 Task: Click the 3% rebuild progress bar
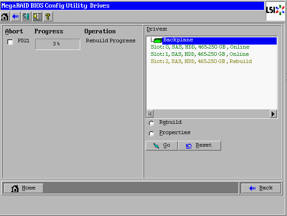click(x=58, y=44)
